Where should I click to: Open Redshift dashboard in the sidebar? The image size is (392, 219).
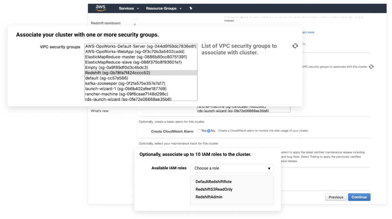[106, 23]
